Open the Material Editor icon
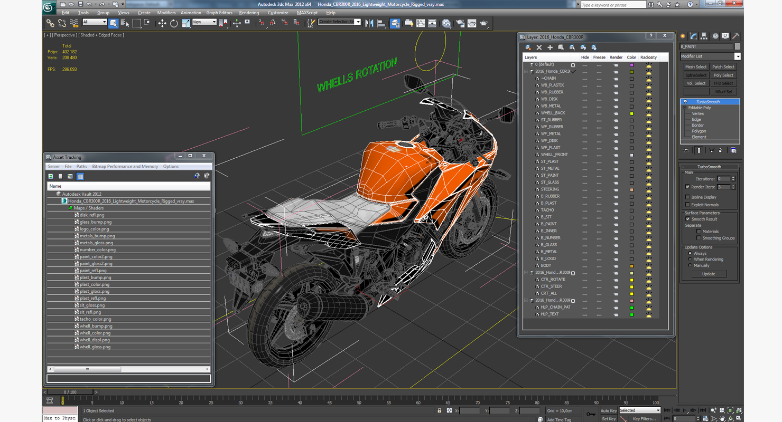 [x=446, y=23]
